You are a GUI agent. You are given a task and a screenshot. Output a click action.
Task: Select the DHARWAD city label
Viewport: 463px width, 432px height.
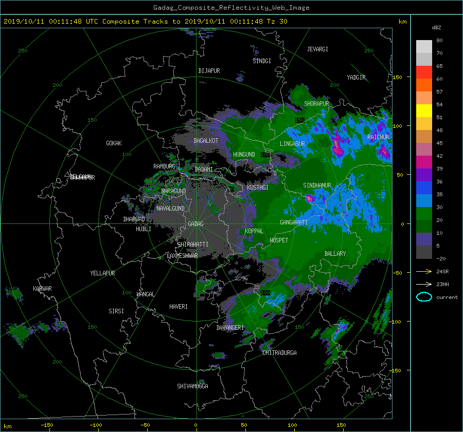click(x=134, y=219)
